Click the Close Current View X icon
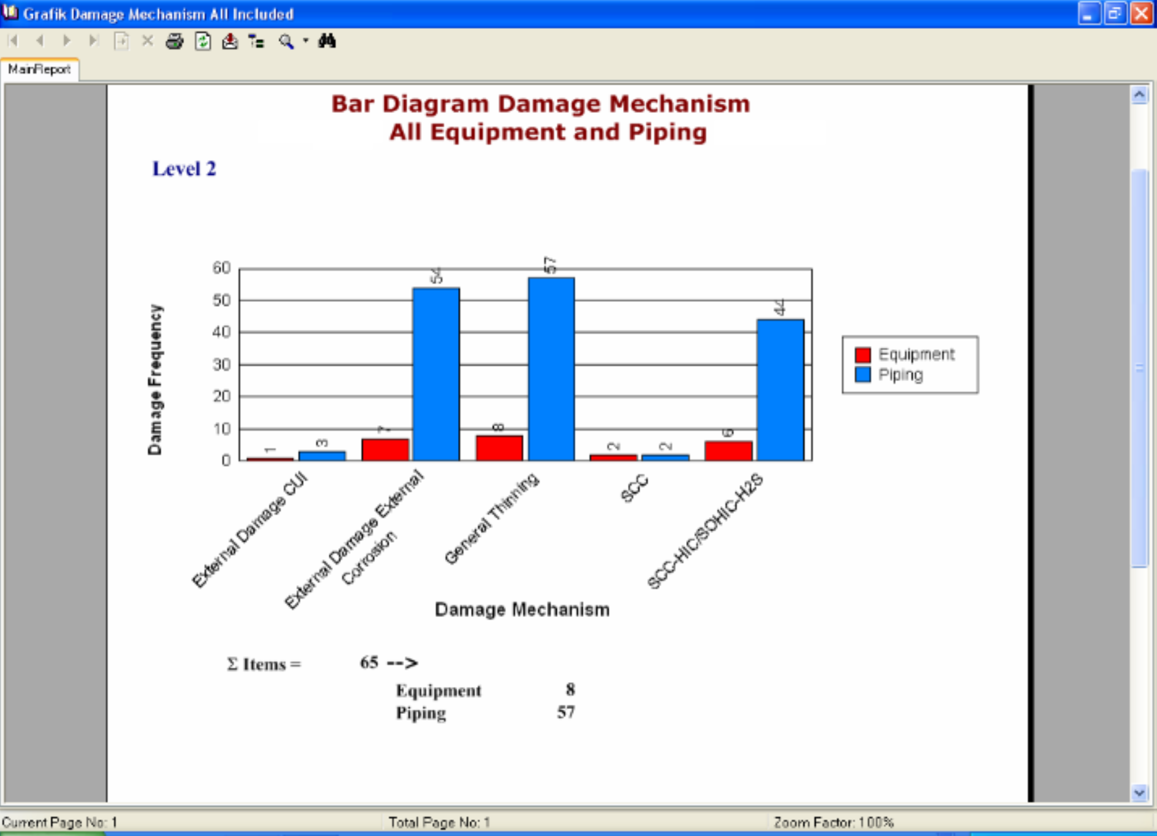Screen dimensions: 1157x836 (147, 41)
